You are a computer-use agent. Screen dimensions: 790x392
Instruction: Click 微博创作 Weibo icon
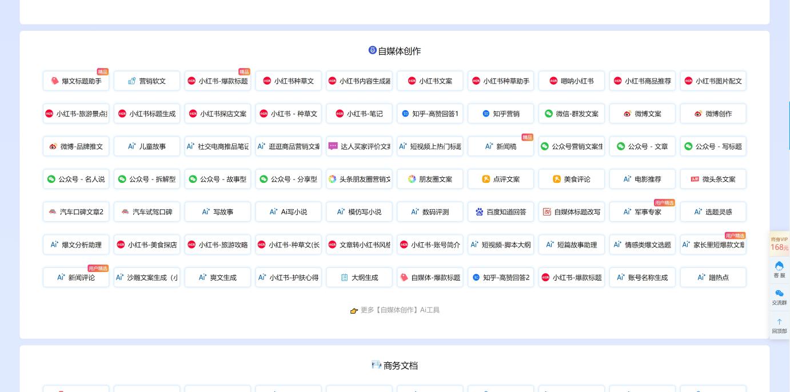click(x=698, y=114)
